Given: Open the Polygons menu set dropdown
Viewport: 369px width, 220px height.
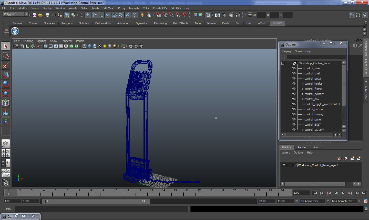Looking at the screenshot, I should point(15,14).
